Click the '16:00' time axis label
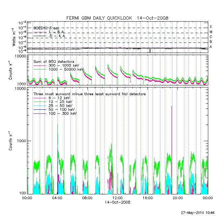The image size is (216, 216). coord(147,198)
